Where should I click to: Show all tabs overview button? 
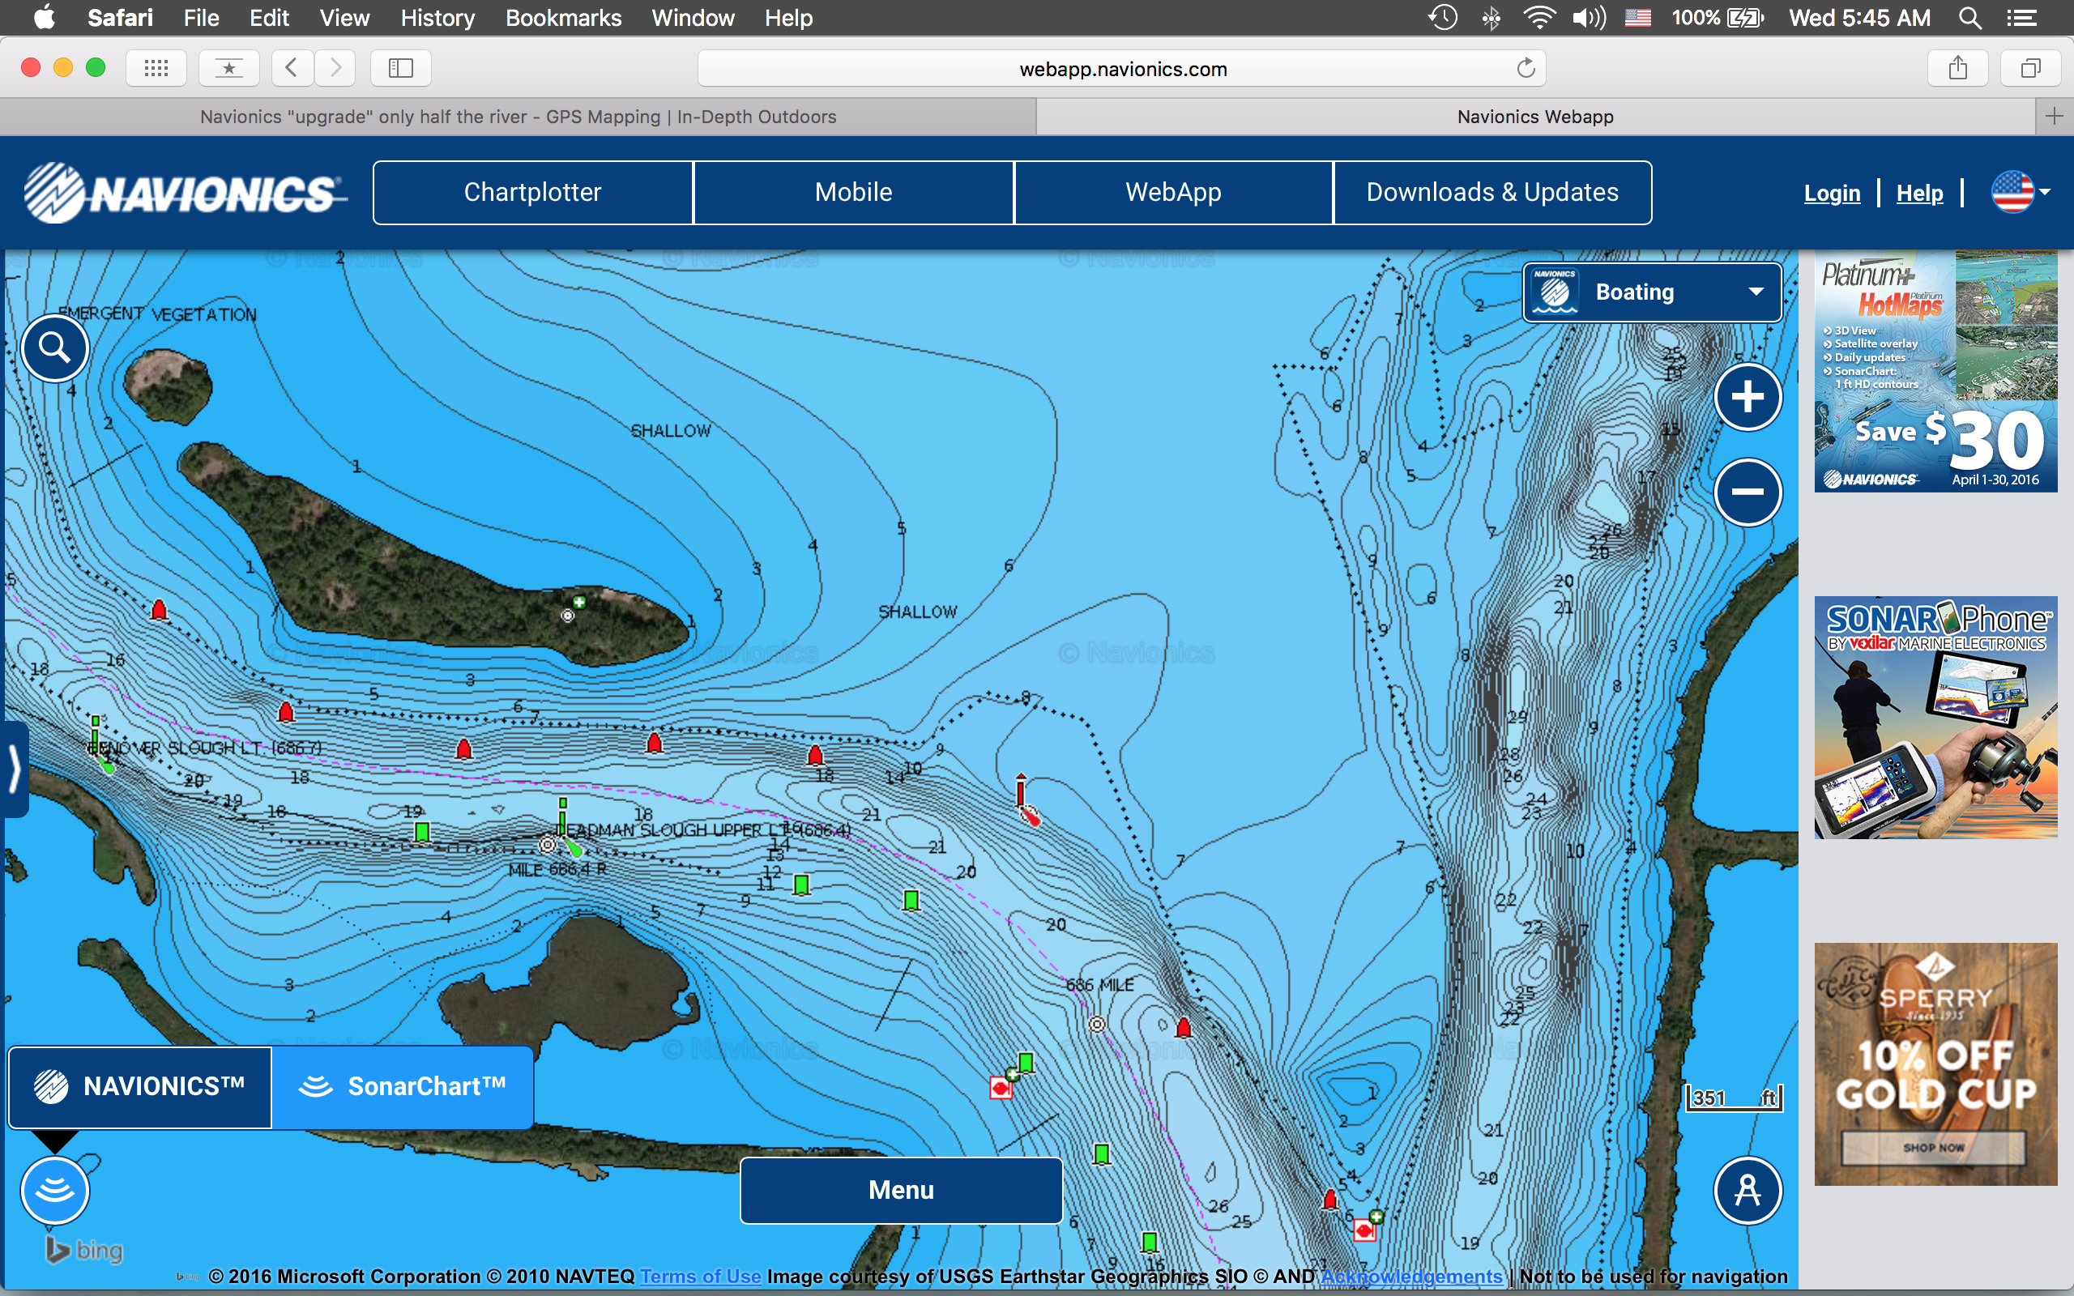(2030, 68)
